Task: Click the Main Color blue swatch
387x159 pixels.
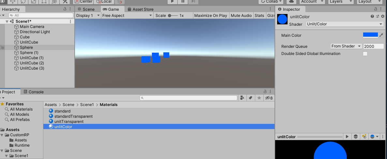Action: 370,35
